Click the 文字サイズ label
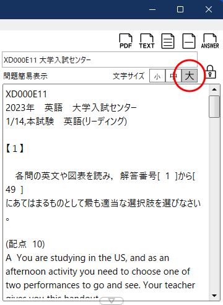Screen dimensions: 223x305 click(x=128, y=76)
